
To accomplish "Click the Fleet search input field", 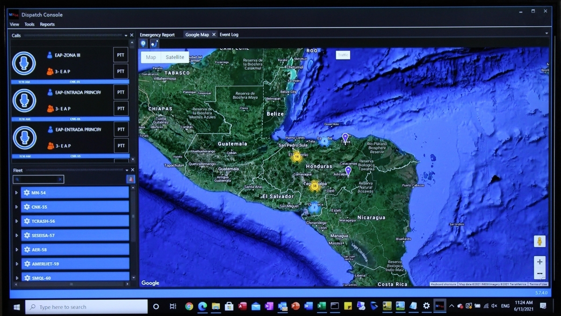I will [x=38, y=179].
